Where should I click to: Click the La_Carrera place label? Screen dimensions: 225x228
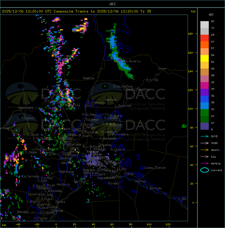coord(30,176)
